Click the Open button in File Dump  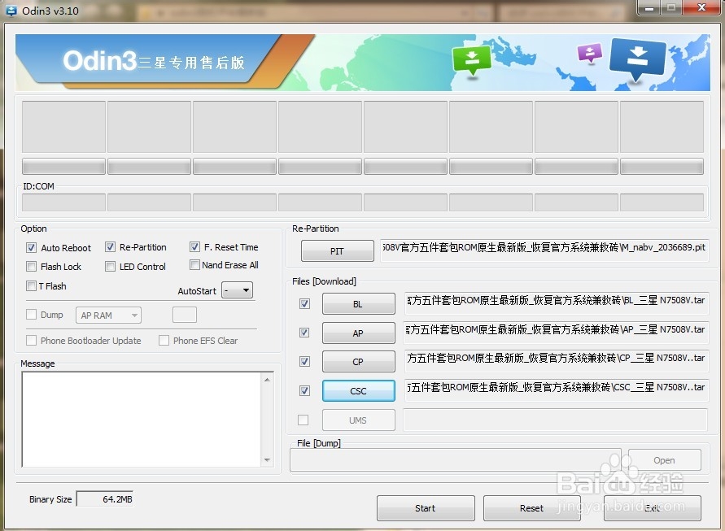(665, 460)
